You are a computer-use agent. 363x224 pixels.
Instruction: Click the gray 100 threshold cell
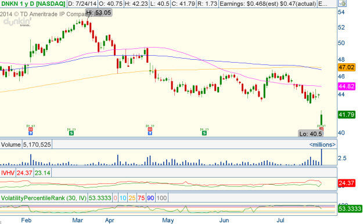161,198
